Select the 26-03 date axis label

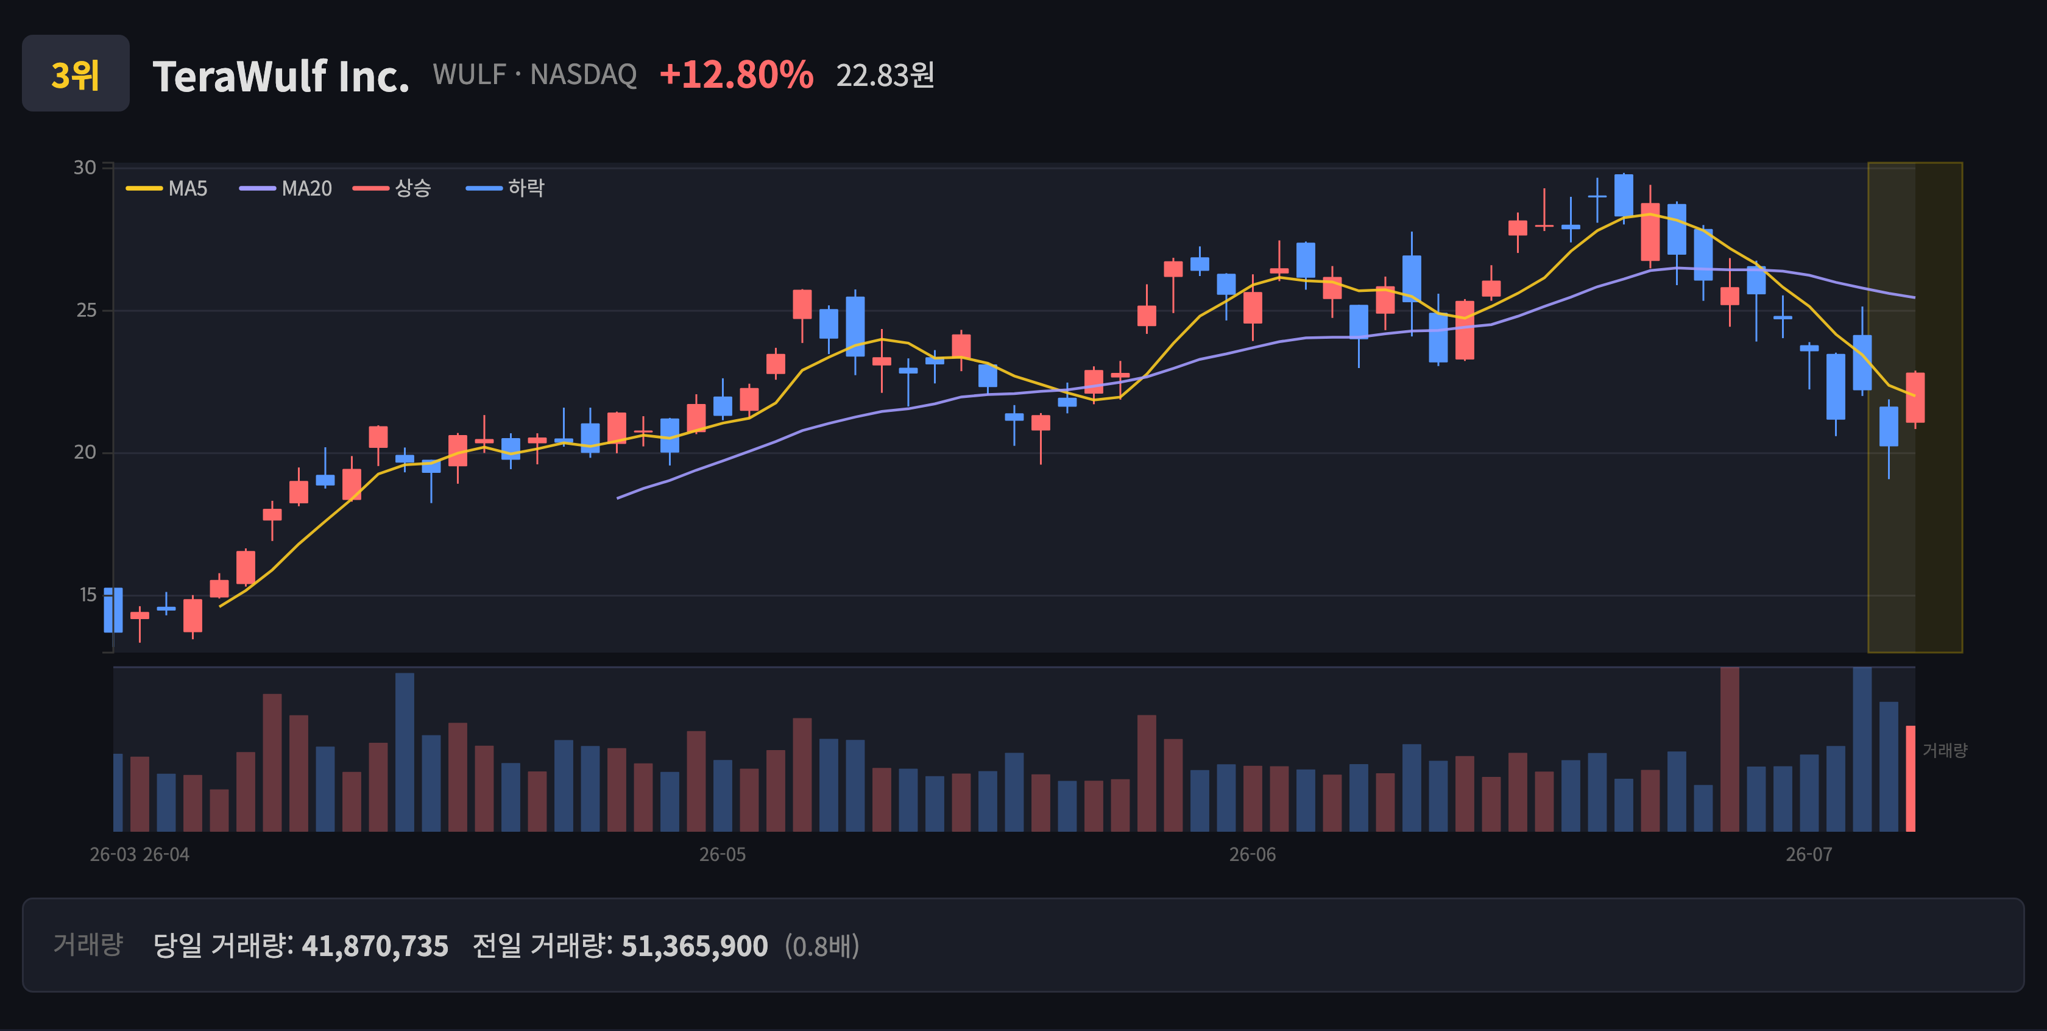[x=113, y=854]
